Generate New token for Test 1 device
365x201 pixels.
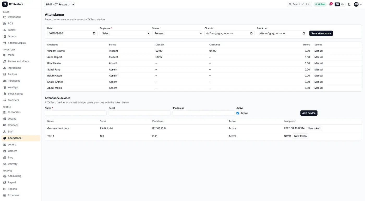tap(300, 136)
